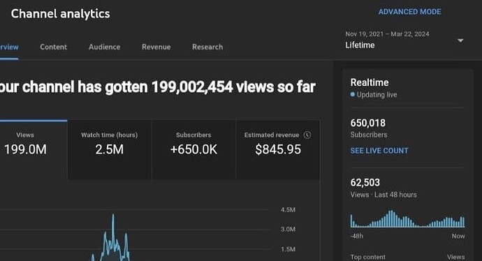Image resolution: width=482 pixels, height=261 pixels.
Task: Click the clock icon beside Estimated revenue
Action: point(307,135)
